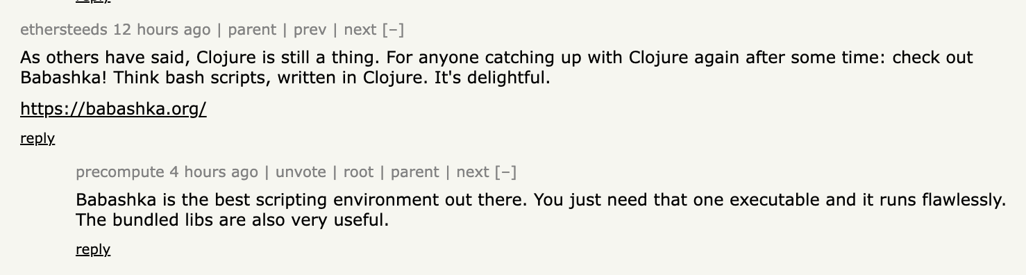
Task: Open the precompute user profile
Action: pos(120,172)
